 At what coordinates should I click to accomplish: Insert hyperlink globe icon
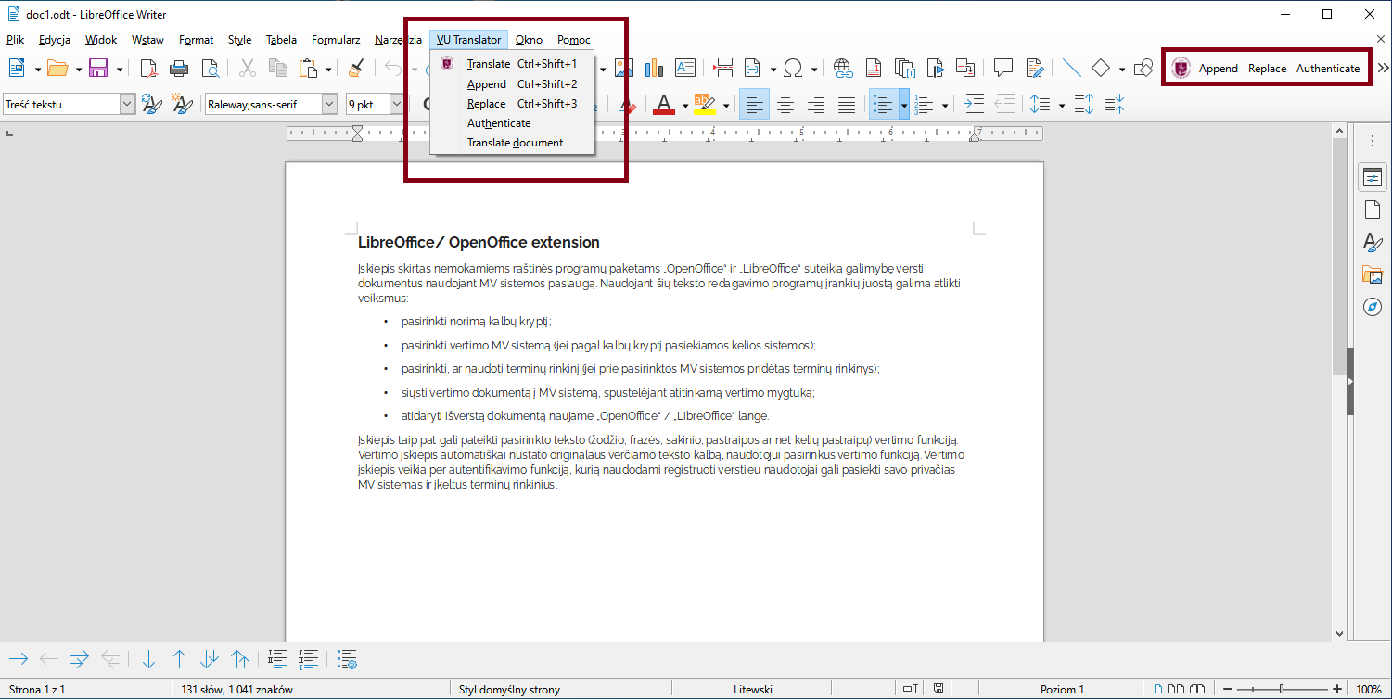pyautogui.click(x=843, y=68)
